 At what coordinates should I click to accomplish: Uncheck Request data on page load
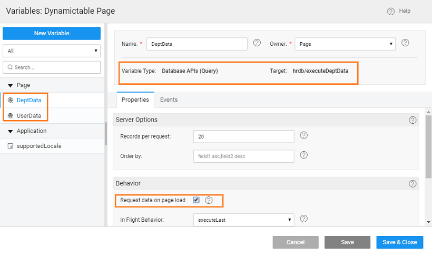[196, 200]
